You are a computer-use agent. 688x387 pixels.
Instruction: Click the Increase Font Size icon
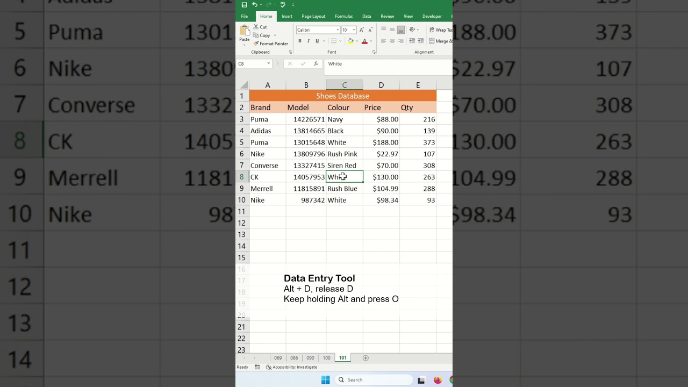(362, 30)
